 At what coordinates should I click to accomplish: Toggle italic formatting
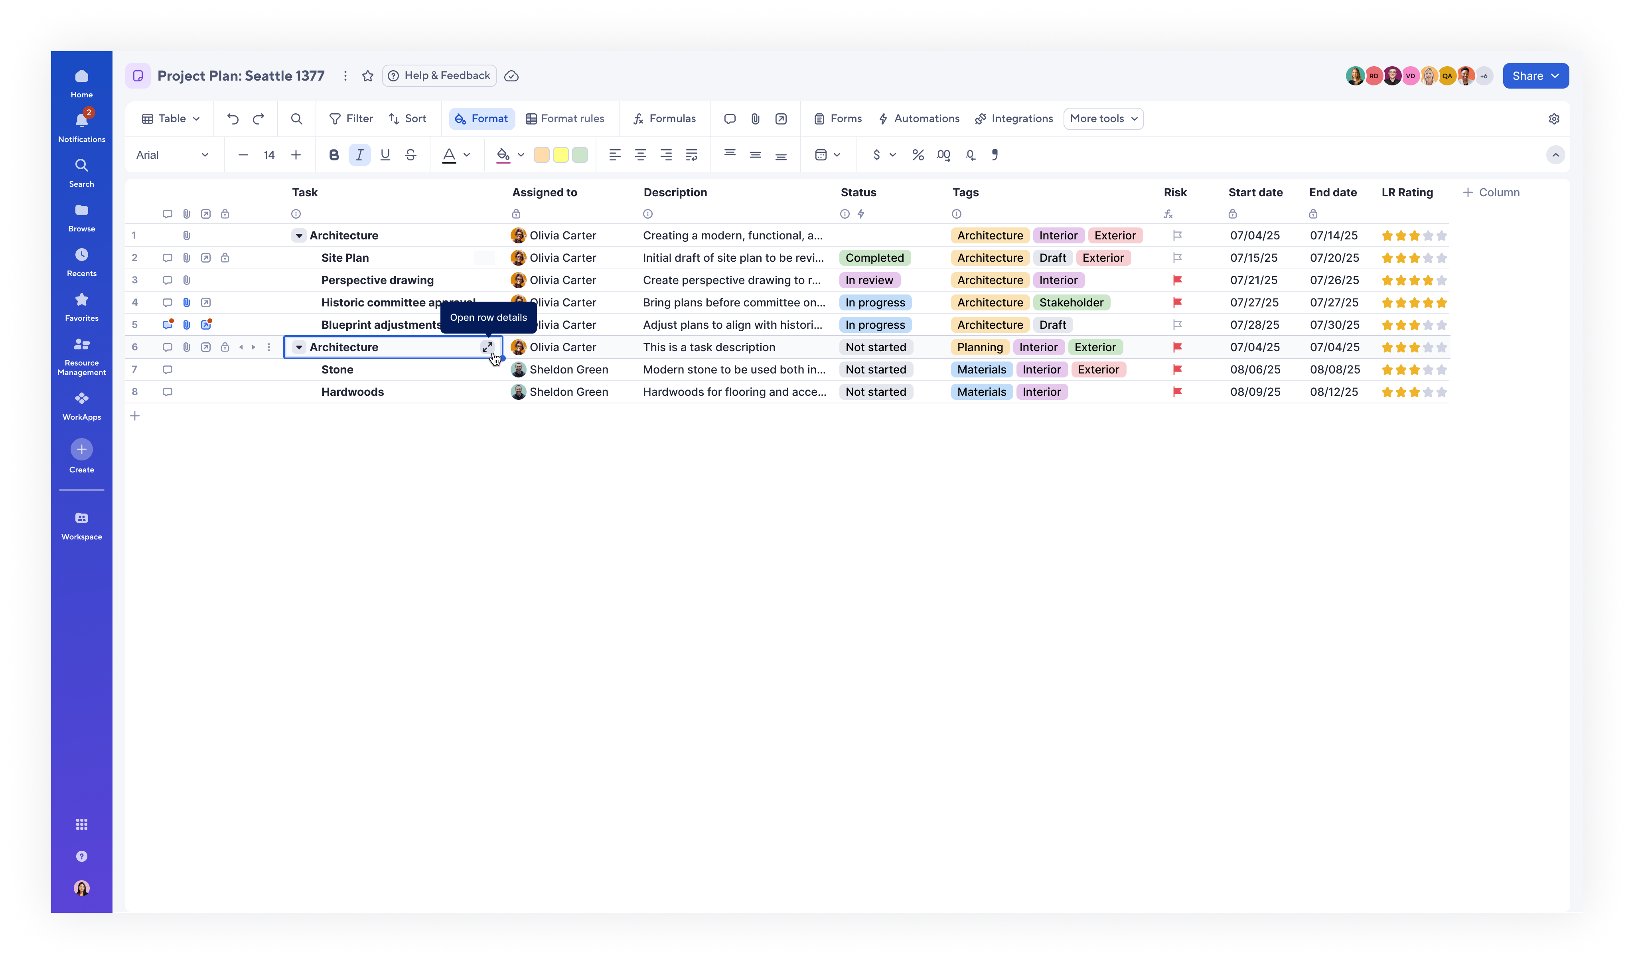pos(359,155)
